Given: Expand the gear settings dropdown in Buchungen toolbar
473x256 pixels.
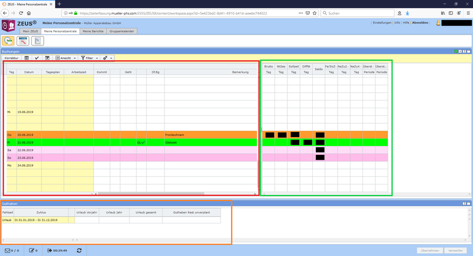Looking at the screenshot, I should 108,58.
